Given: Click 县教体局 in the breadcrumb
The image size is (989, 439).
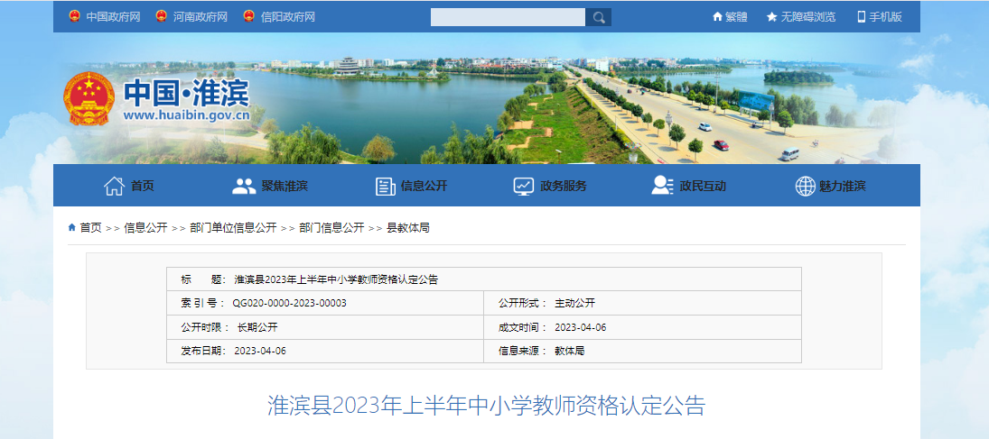Looking at the screenshot, I should 408,228.
